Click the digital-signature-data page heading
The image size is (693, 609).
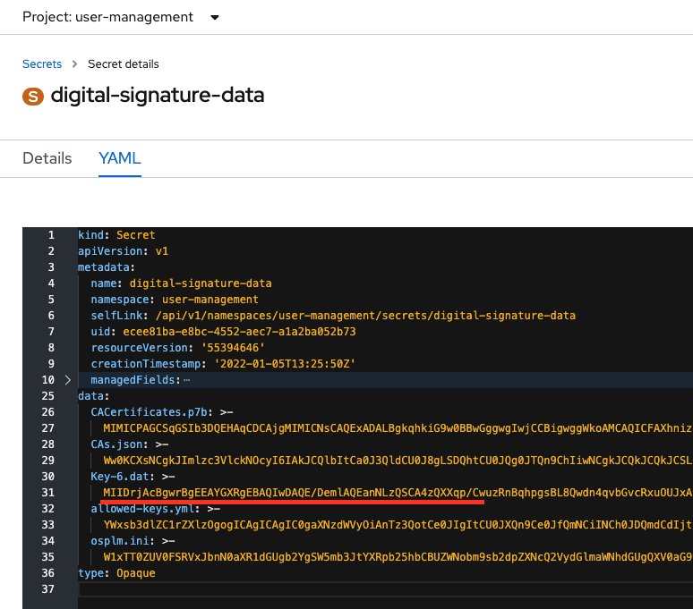click(158, 95)
